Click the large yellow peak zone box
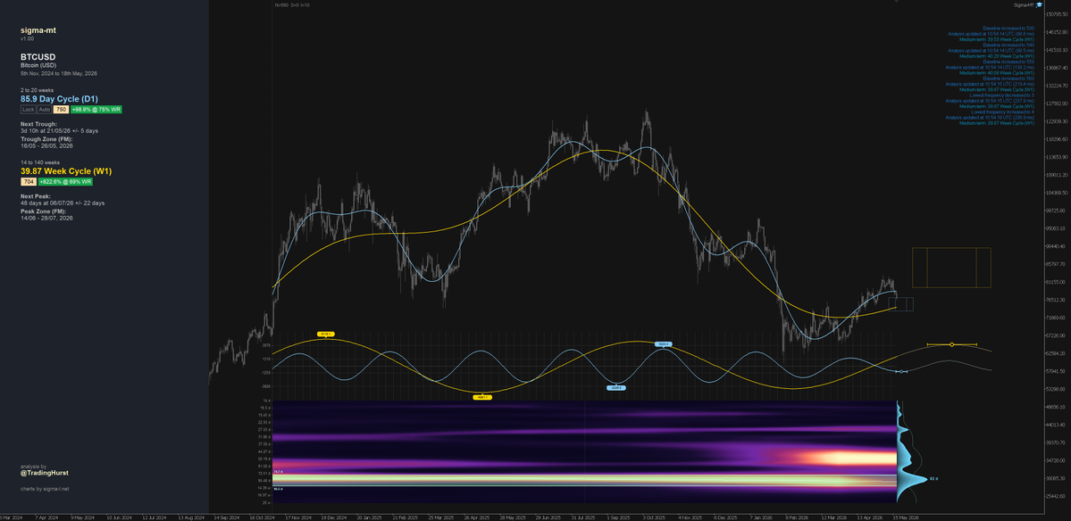The height and width of the screenshot is (521, 1071). click(x=951, y=268)
